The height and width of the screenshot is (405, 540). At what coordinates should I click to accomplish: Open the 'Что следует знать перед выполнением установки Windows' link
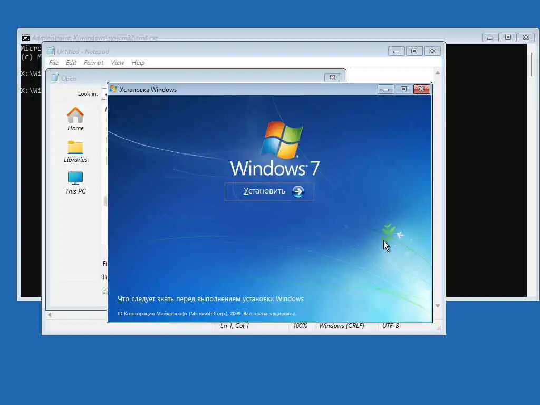click(x=210, y=299)
